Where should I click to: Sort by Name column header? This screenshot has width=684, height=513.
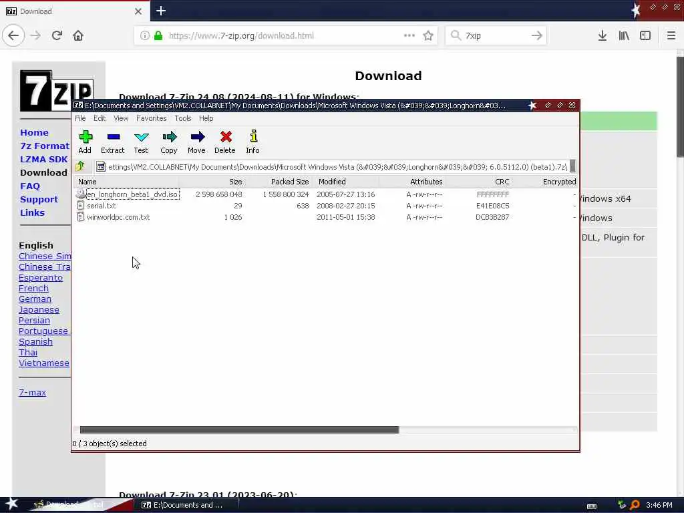pyautogui.click(x=126, y=182)
